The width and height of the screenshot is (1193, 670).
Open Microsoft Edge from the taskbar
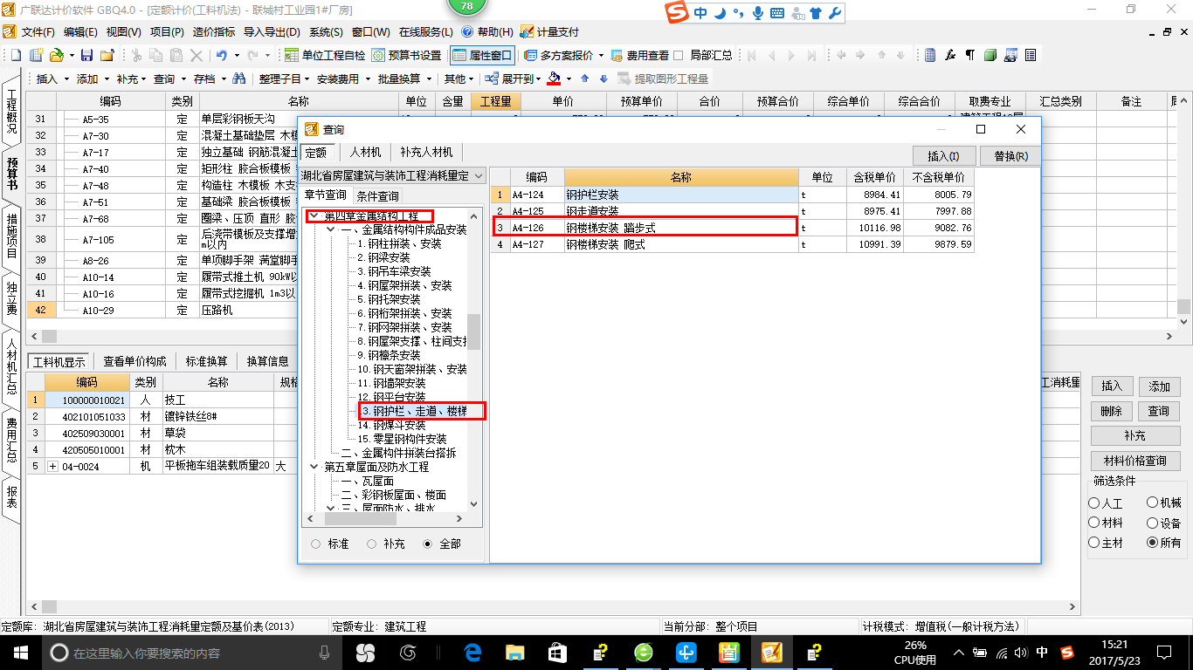pos(473,653)
